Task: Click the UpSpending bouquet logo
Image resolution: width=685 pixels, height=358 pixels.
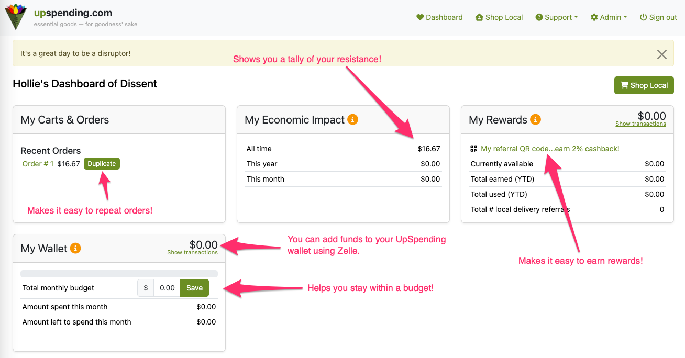Action: click(x=16, y=16)
